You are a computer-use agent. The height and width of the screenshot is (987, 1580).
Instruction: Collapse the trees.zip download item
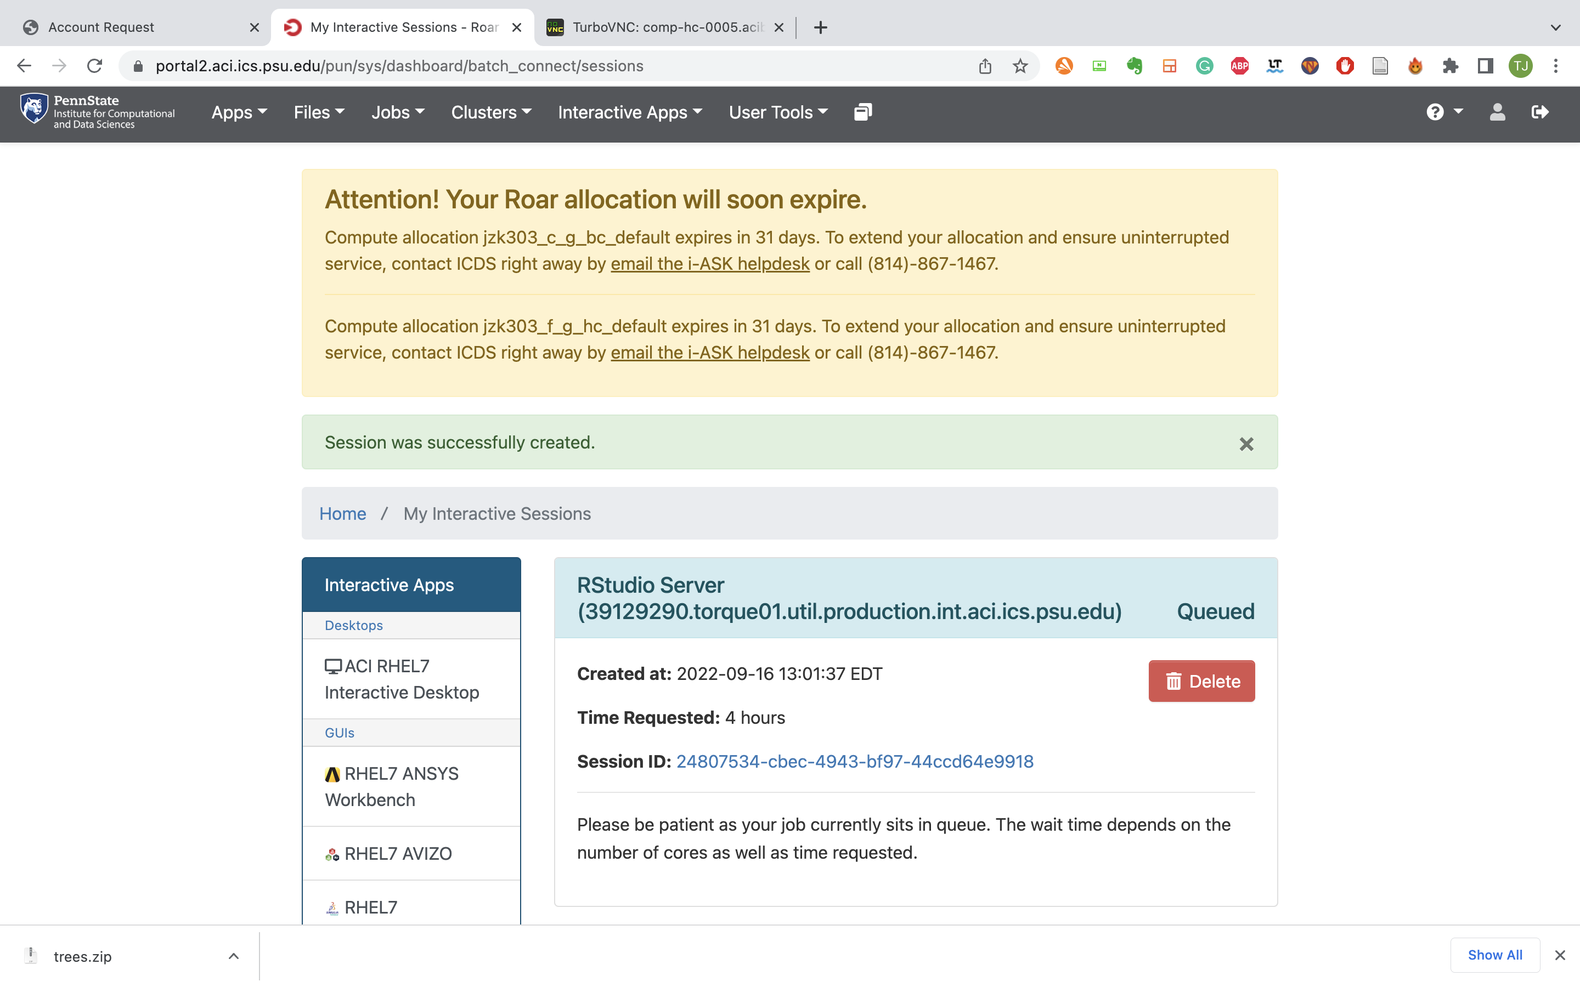point(233,955)
